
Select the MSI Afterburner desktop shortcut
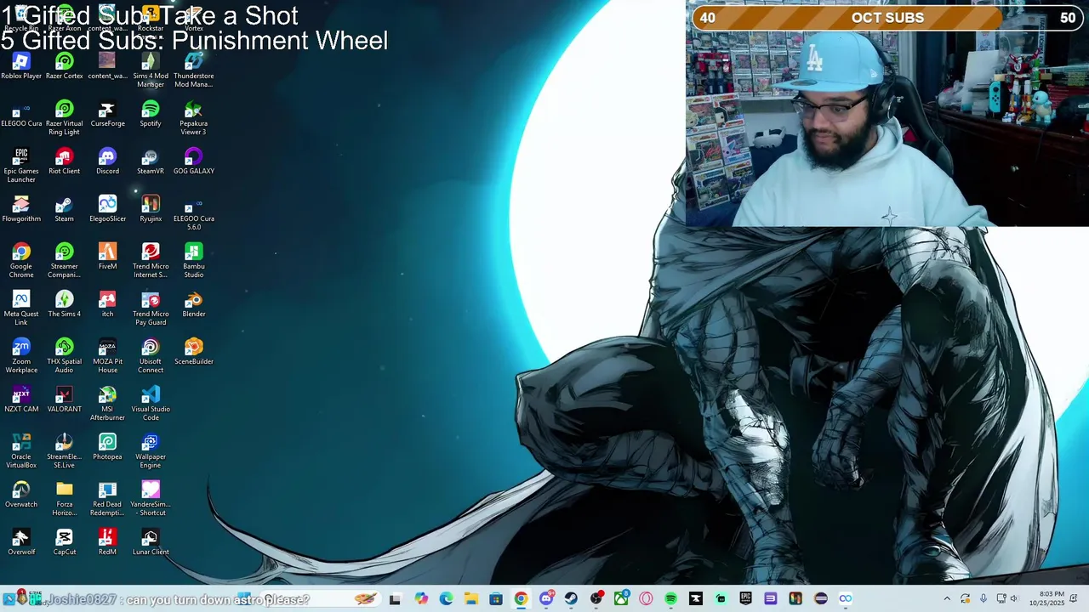(107, 404)
